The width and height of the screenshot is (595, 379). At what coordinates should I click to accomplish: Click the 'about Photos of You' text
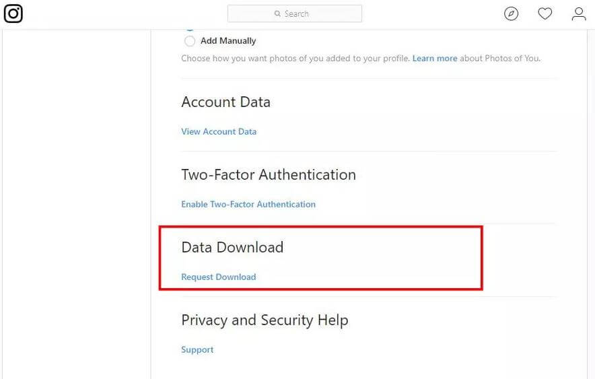(500, 59)
